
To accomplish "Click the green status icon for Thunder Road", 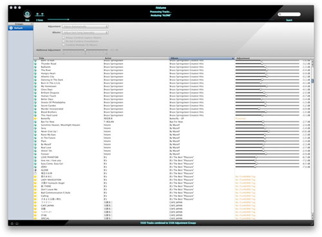I will point(35,64).
